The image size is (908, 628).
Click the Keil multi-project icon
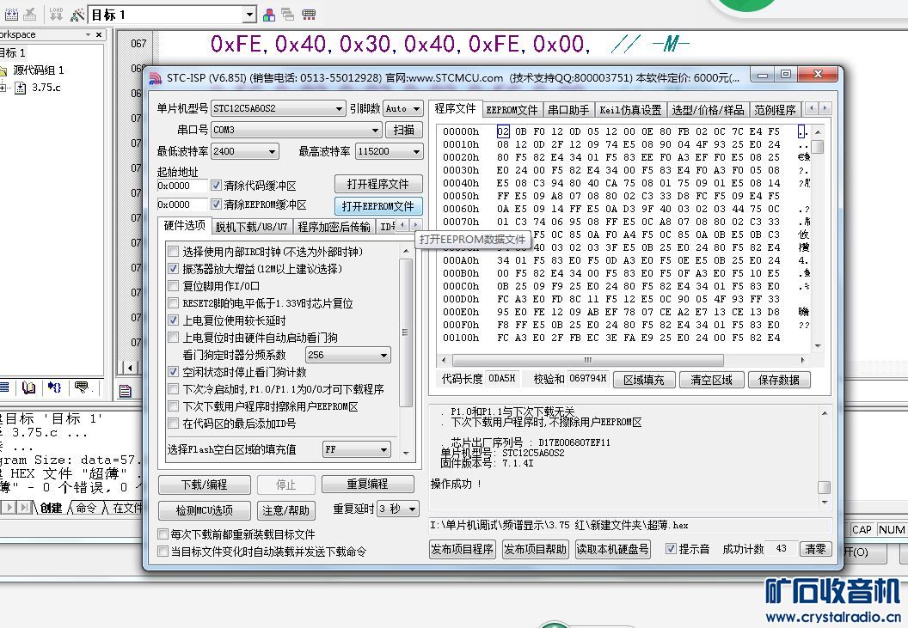tap(288, 15)
